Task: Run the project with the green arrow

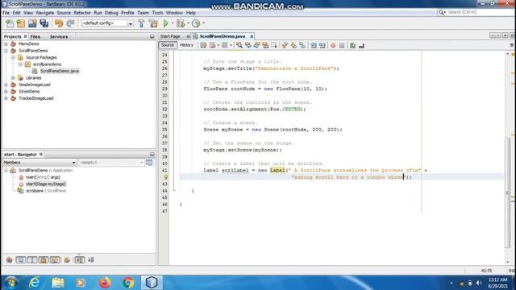Action: (166, 23)
